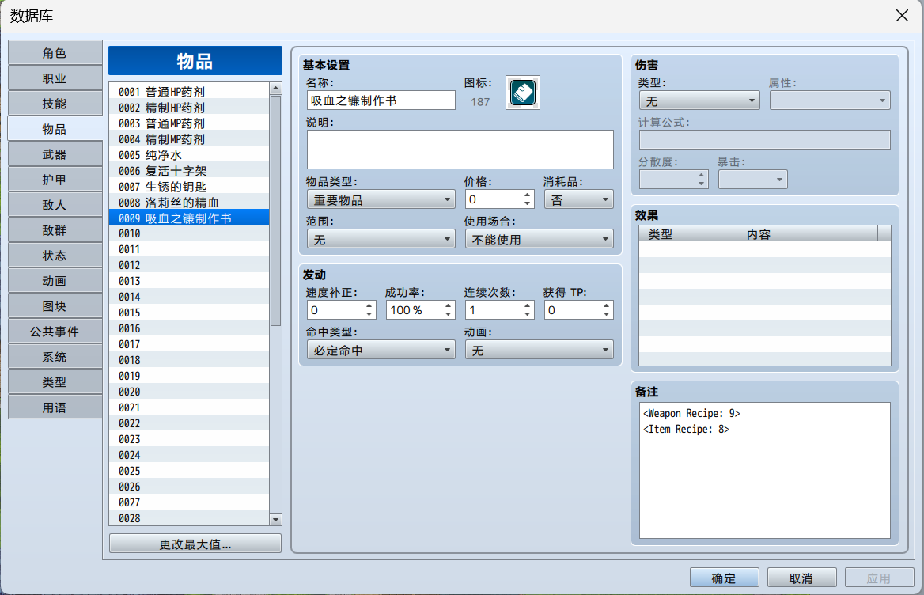924x595 pixels.
Task: Click the 计算公式 formula field
Action: pos(764,139)
